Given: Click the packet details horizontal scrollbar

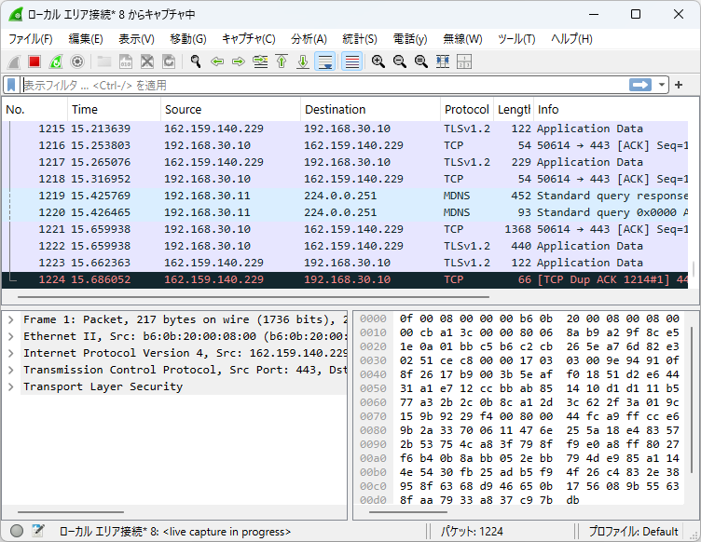Looking at the screenshot, I should click(x=71, y=512).
